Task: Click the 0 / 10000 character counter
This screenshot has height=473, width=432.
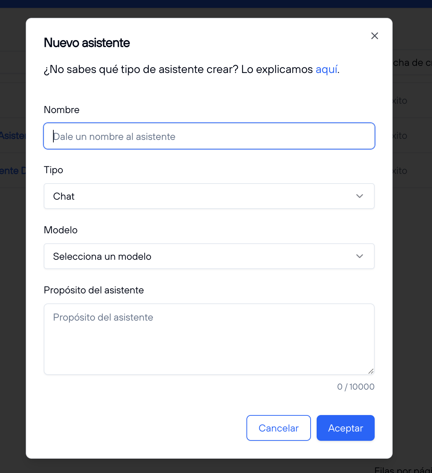Action: pos(355,386)
